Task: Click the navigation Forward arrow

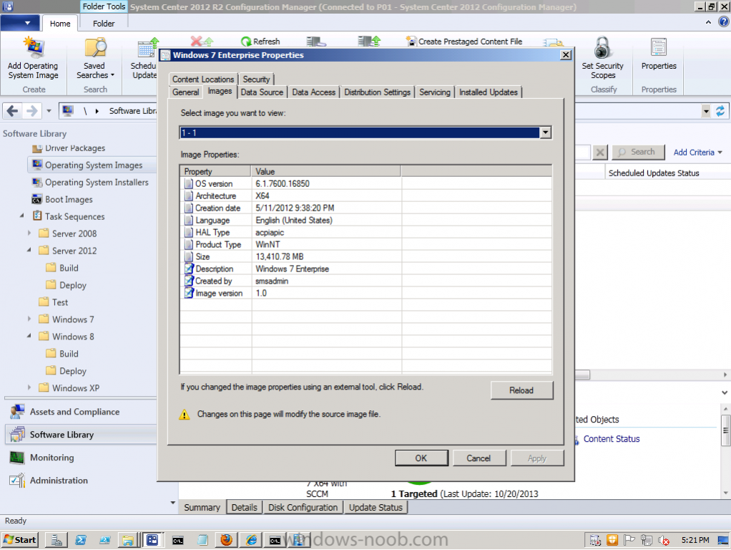Action: point(31,111)
